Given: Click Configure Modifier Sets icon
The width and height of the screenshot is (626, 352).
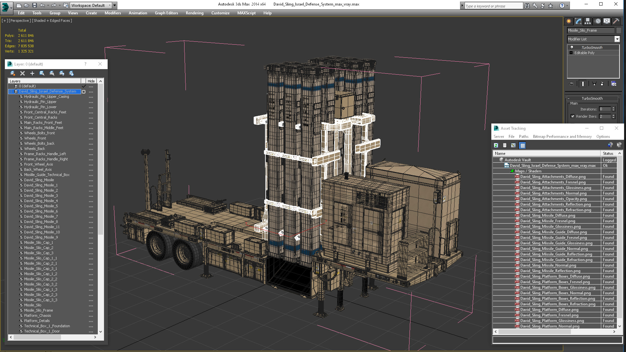Looking at the screenshot, I should 614,84.
